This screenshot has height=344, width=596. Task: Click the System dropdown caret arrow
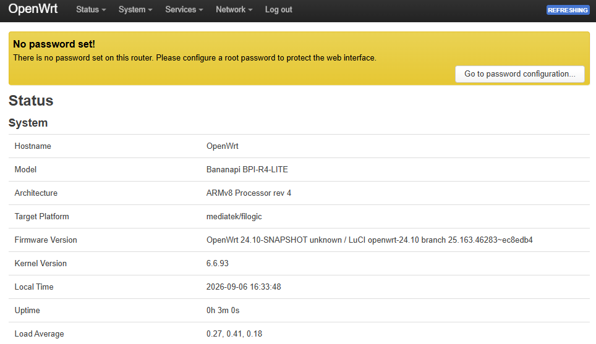(150, 10)
